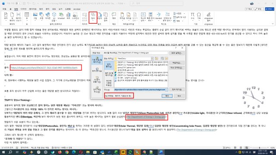The width and height of the screenshot is (276, 155).
Task: Expand the address field dropdown arrow
Action: coord(166,90)
